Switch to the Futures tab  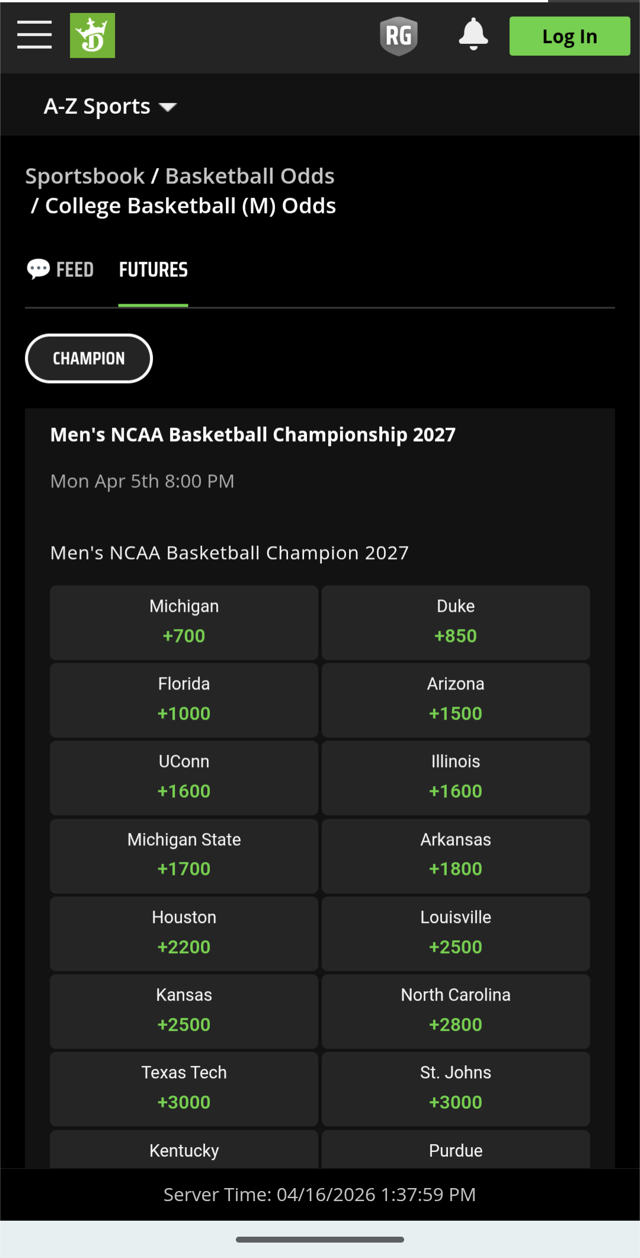153,270
